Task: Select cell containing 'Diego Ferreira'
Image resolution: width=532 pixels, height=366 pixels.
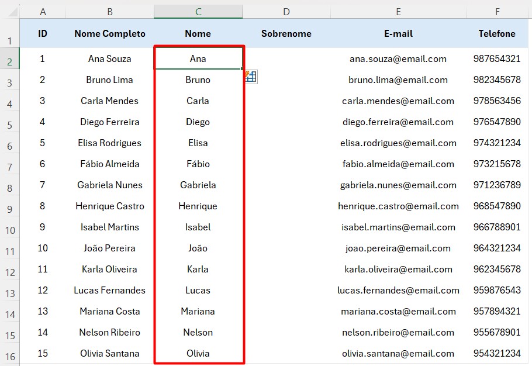Action: click(x=110, y=122)
